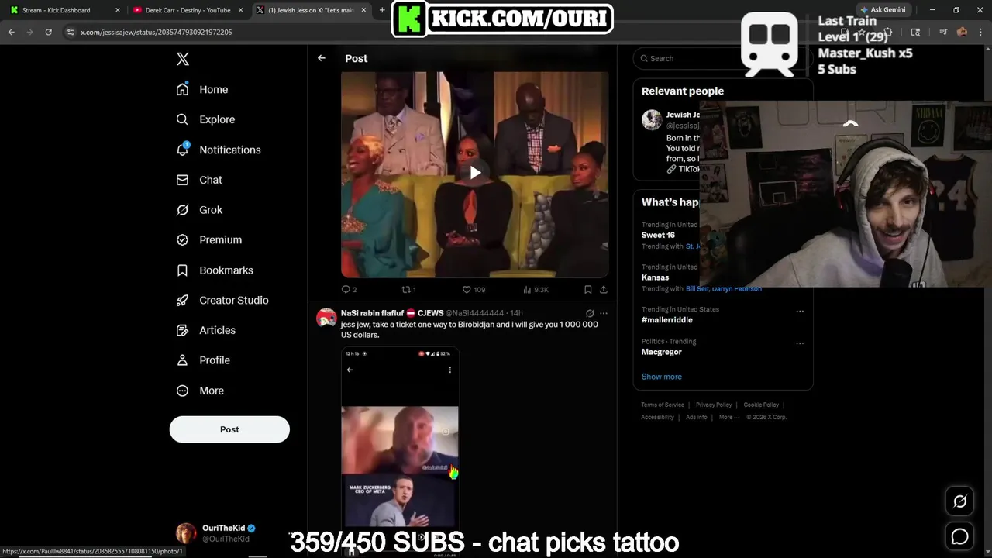Click browser forward arrow
Viewport: 992px width, 558px height.
tap(29, 32)
